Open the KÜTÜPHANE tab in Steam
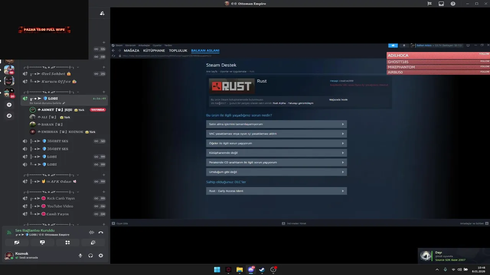This screenshot has height=275, width=490. click(x=154, y=50)
